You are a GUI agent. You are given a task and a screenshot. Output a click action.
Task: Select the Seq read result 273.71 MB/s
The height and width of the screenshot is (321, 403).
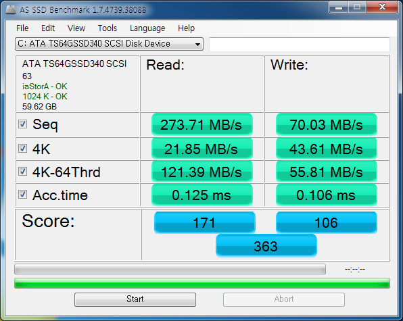click(x=202, y=125)
